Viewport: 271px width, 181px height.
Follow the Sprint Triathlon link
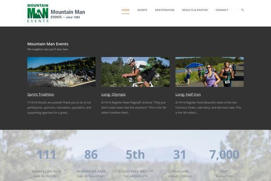[41, 95]
